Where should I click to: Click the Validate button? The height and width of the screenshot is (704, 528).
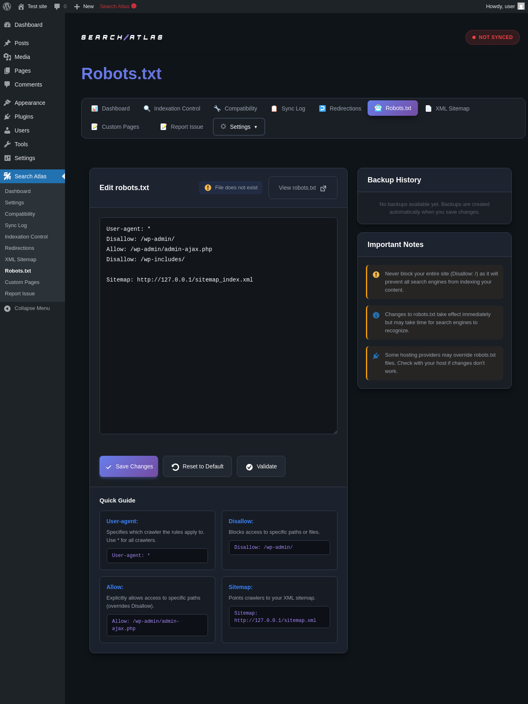[x=261, y=466]
